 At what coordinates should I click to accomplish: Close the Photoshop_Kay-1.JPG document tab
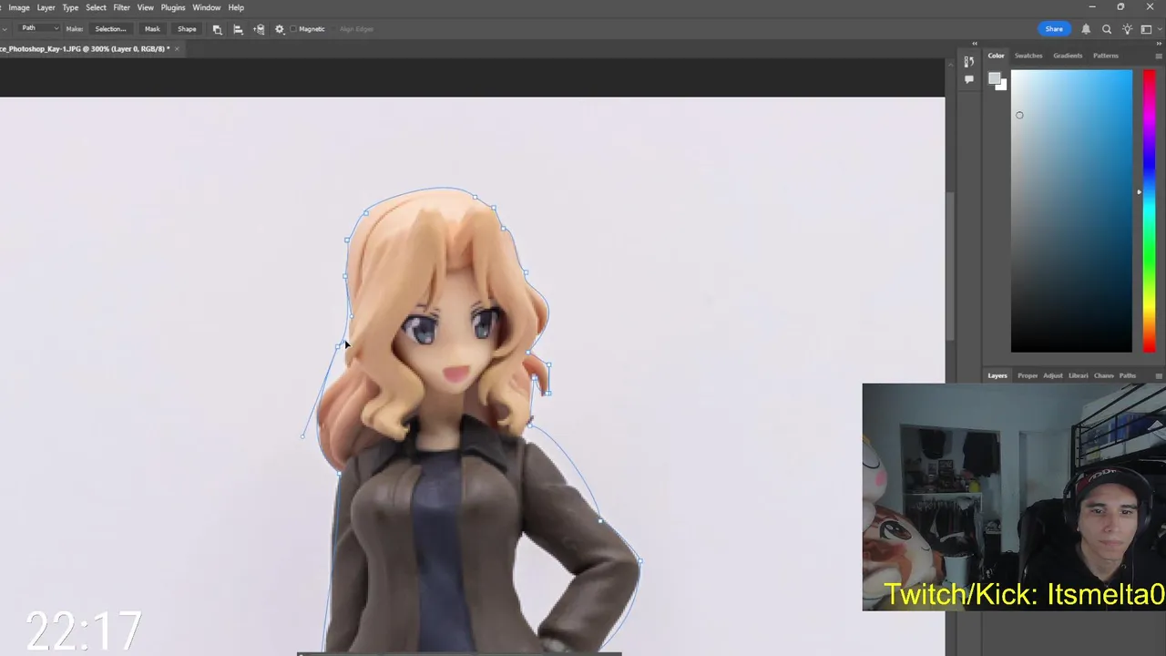point(178,48)
